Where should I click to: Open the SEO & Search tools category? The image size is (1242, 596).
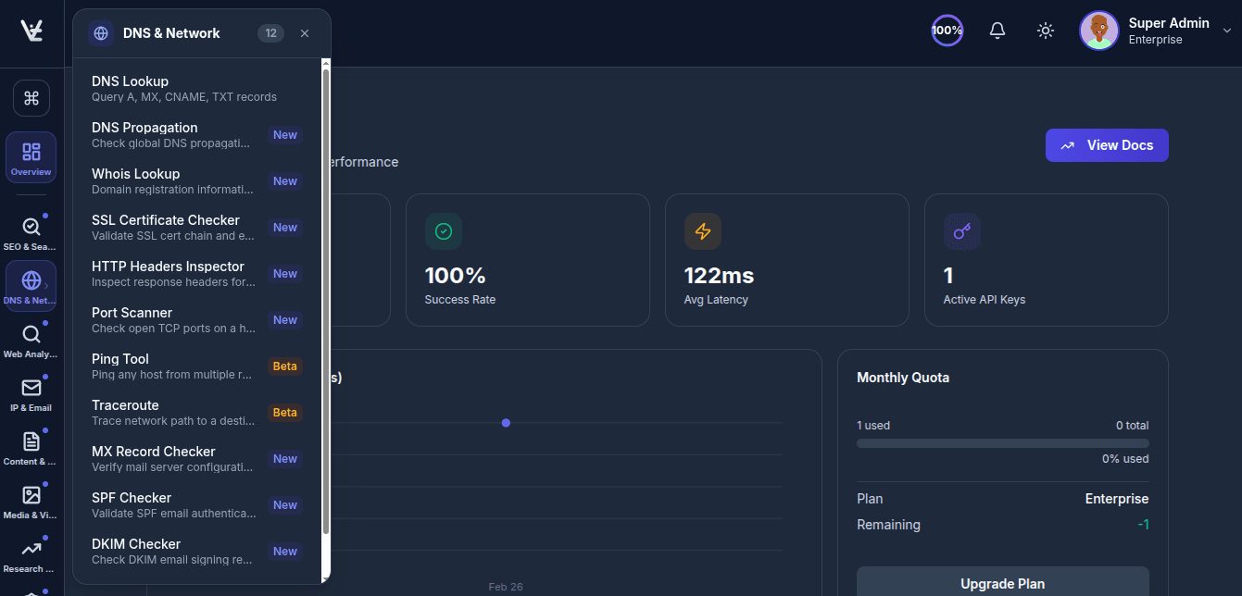(x=31, y=227)
